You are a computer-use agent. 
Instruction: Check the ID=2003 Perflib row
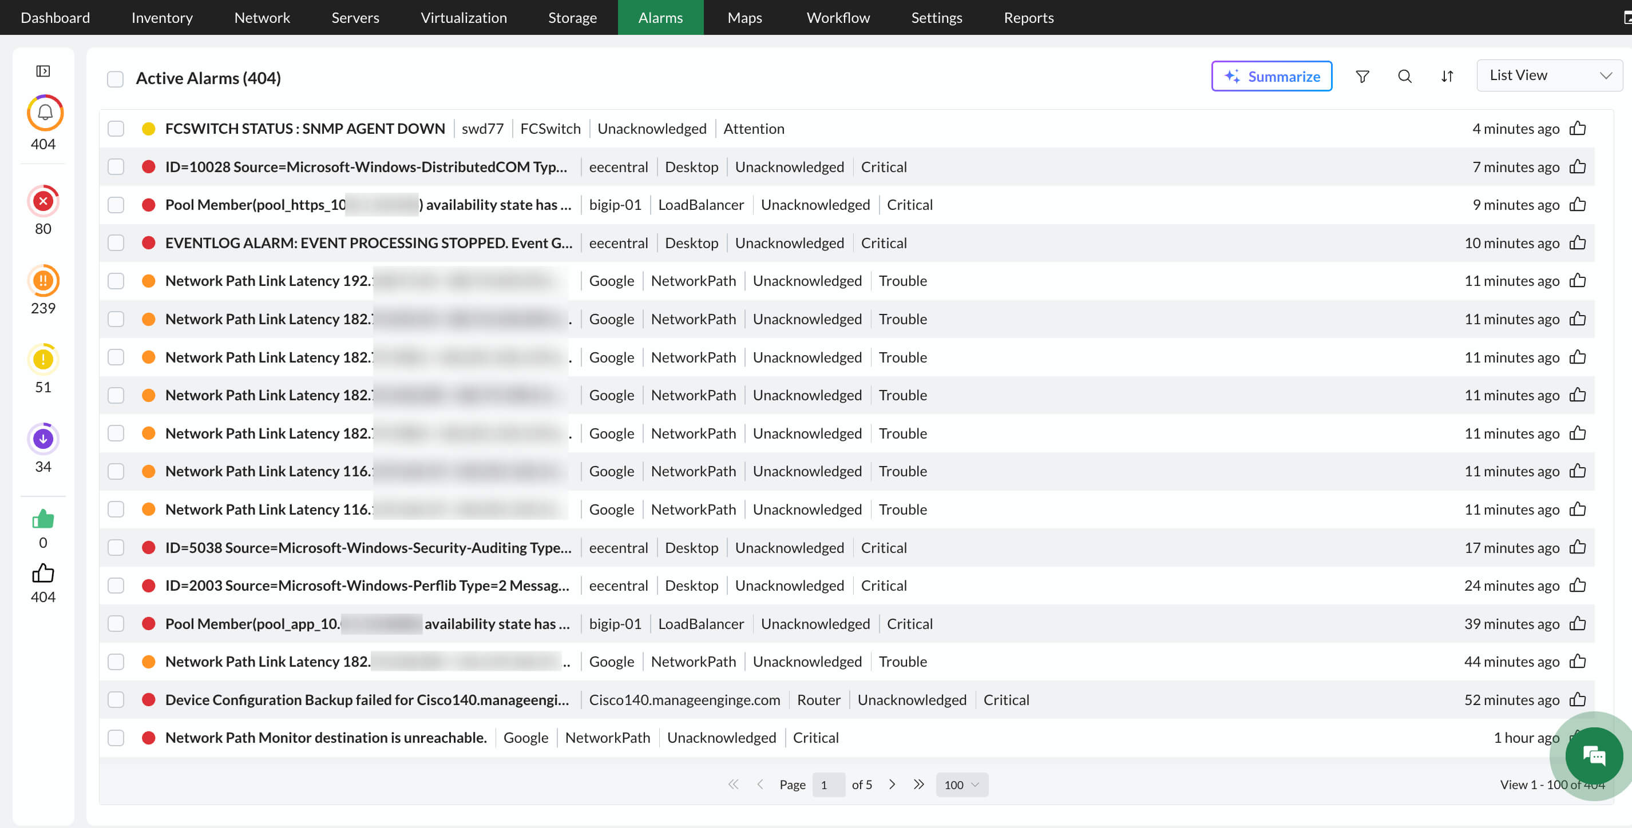coord(116,585)
